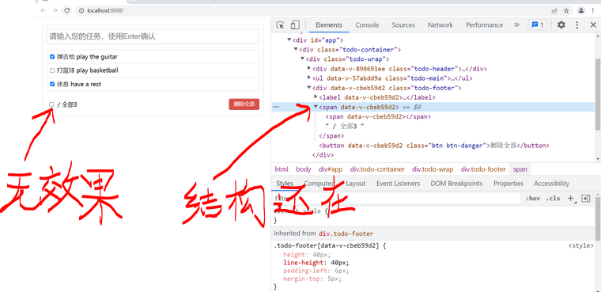This screenshot has width=601, height=292.
Task: Open the Accessibility pane tab
Action: [551, 184]
